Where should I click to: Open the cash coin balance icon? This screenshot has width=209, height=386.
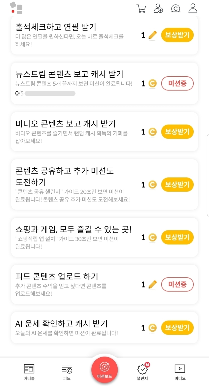pyautogui.click(x=176, y=8)
